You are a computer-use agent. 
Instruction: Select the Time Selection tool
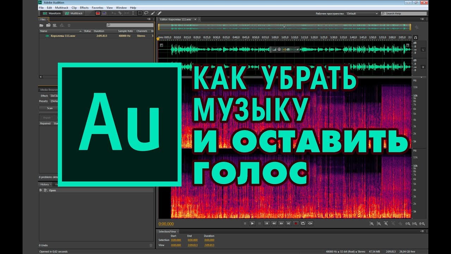point(133,13)
